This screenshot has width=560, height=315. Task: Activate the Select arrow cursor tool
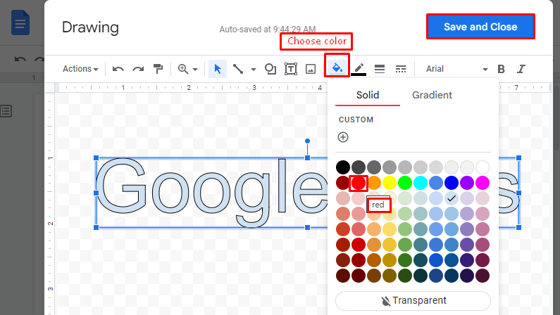point(218,69)
